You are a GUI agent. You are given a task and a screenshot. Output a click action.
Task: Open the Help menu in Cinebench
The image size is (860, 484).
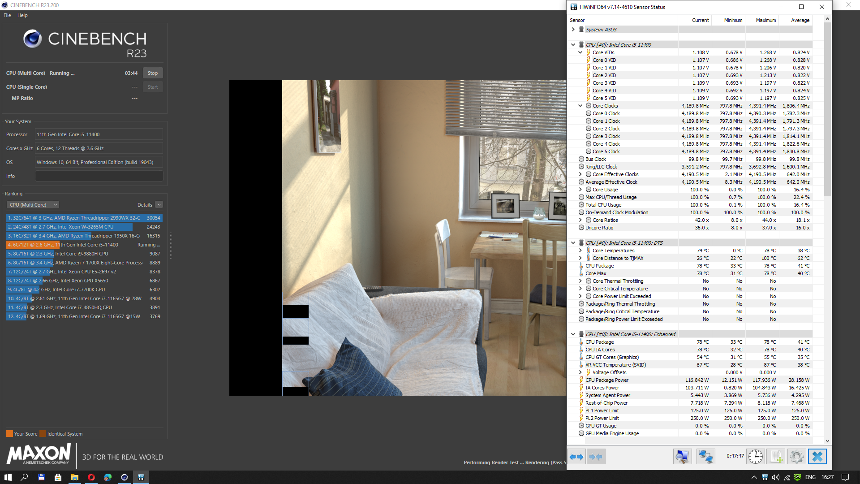coord(22,15)
